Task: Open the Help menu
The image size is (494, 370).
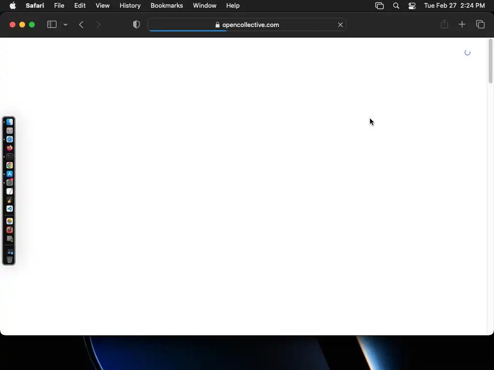Action: [x=233, y=6]
